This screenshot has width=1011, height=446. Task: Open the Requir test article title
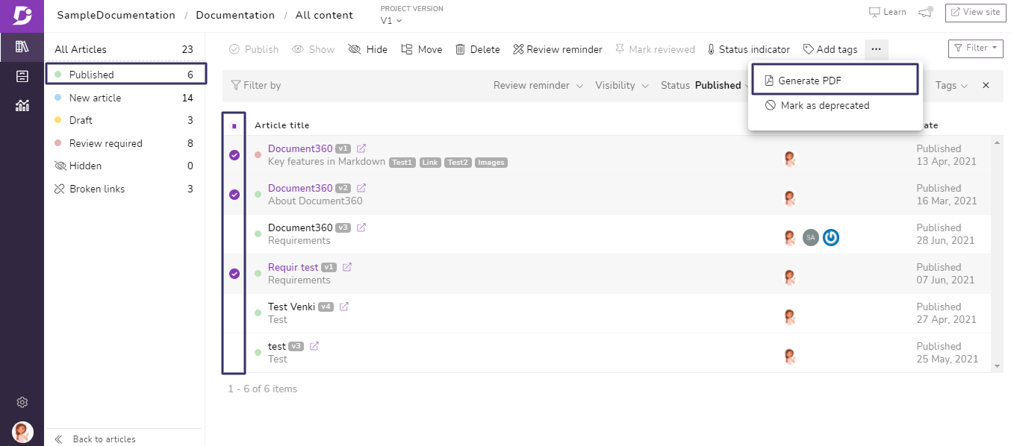(x=293, y=267)
